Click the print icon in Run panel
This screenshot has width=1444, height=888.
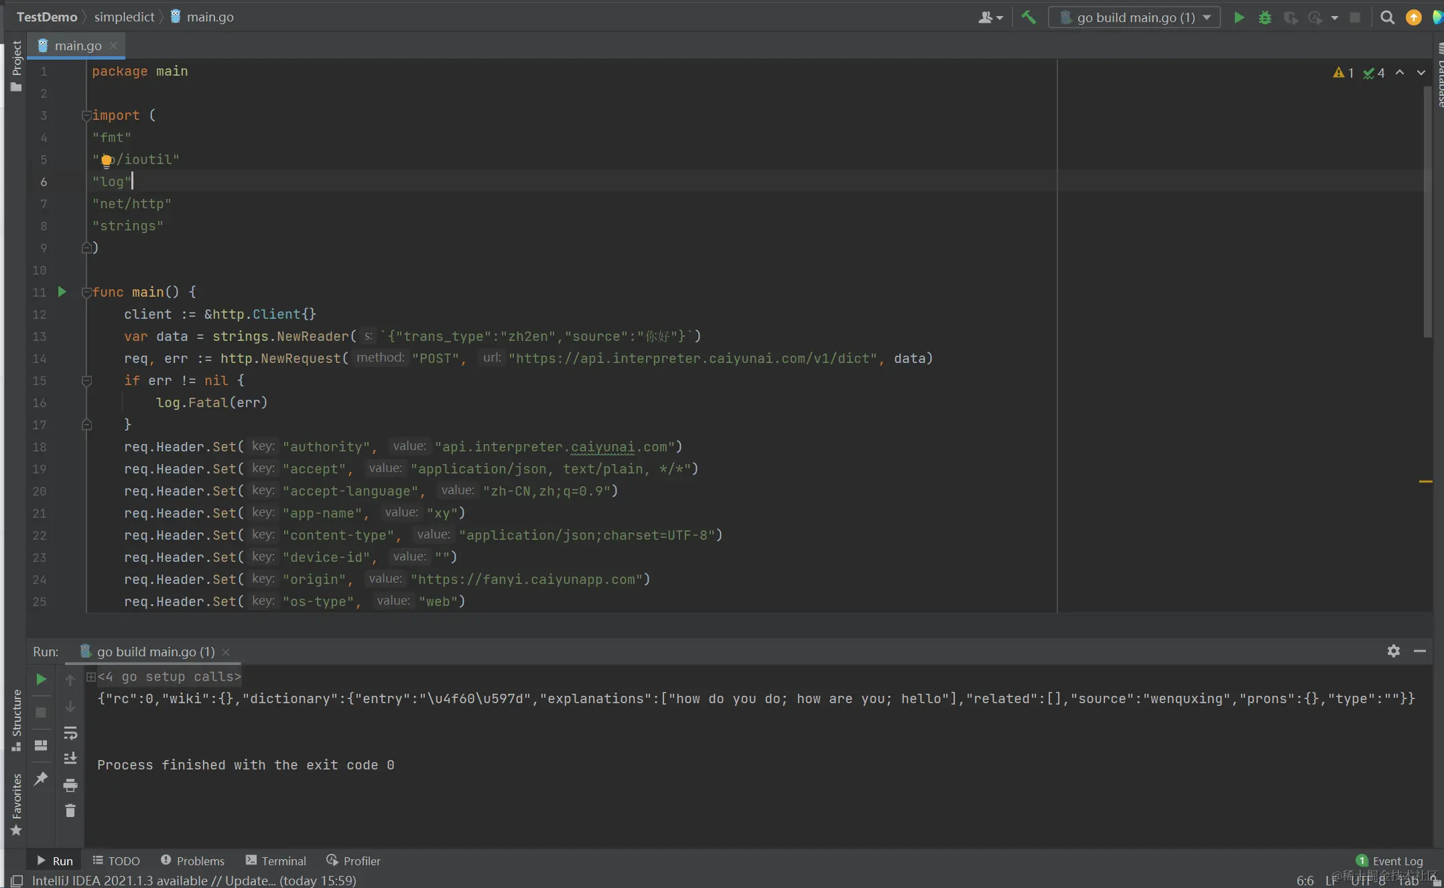pyautogui.click(x=70, y=785)
